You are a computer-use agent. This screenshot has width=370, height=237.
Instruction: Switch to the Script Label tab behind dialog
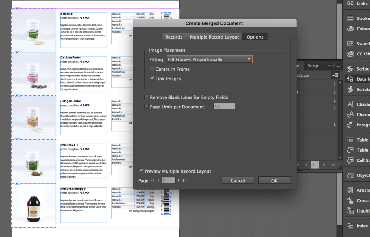[x=313, y=66]
